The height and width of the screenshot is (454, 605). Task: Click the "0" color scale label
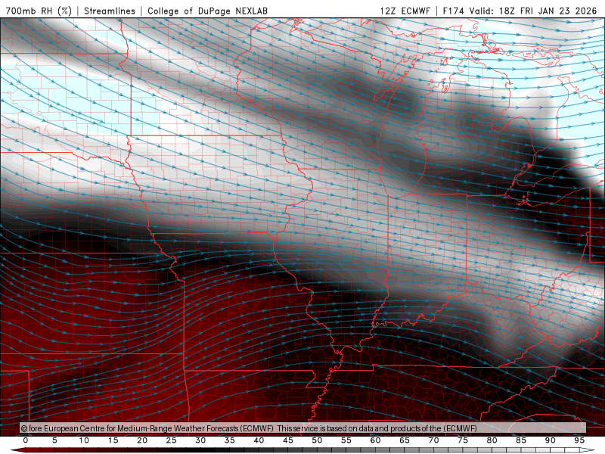click(x=26, y=440)
